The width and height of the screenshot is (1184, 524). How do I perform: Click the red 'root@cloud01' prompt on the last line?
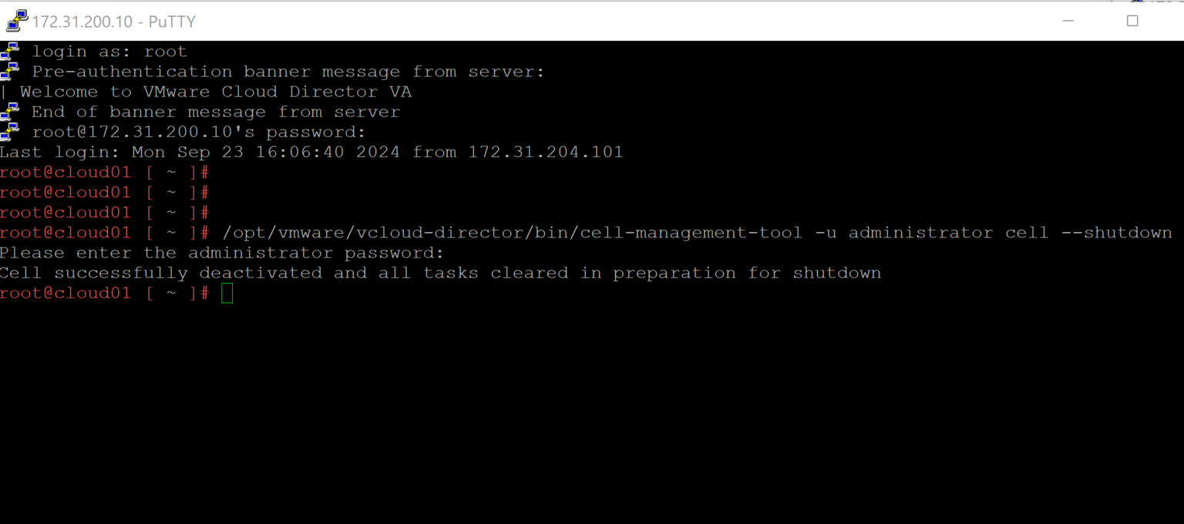coord(66,293)
